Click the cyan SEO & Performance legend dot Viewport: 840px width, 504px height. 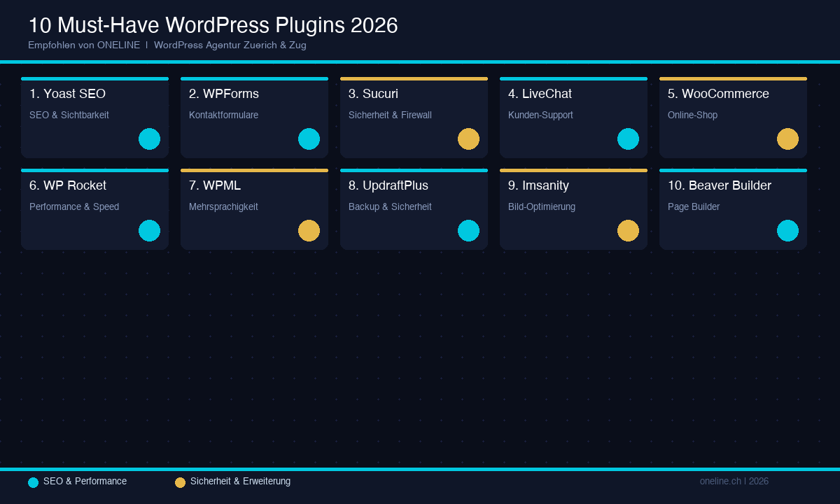[33, 482]
